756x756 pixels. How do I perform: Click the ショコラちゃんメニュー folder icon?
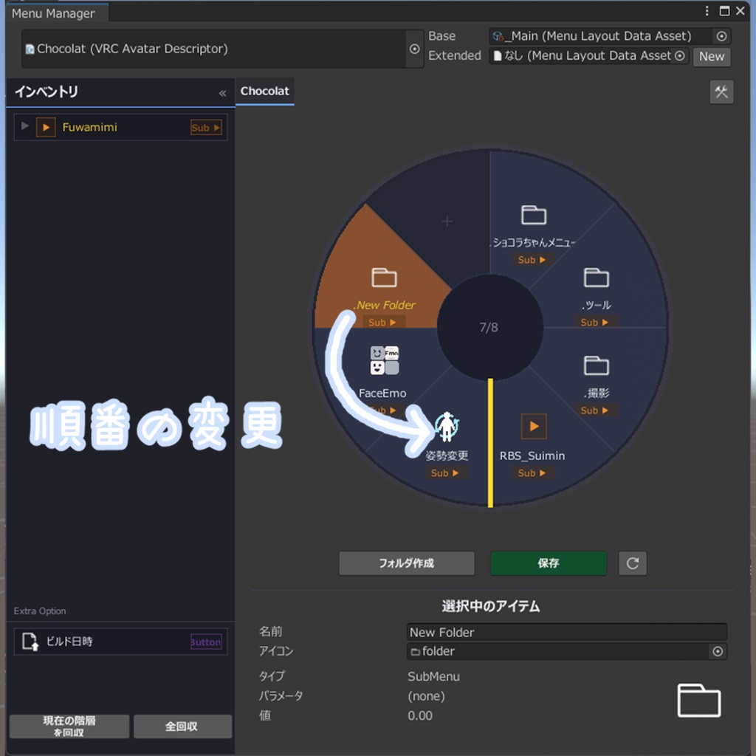[x=534, y=214]
